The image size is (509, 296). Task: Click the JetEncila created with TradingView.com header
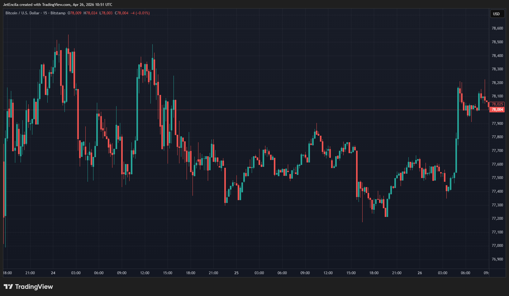58,5
